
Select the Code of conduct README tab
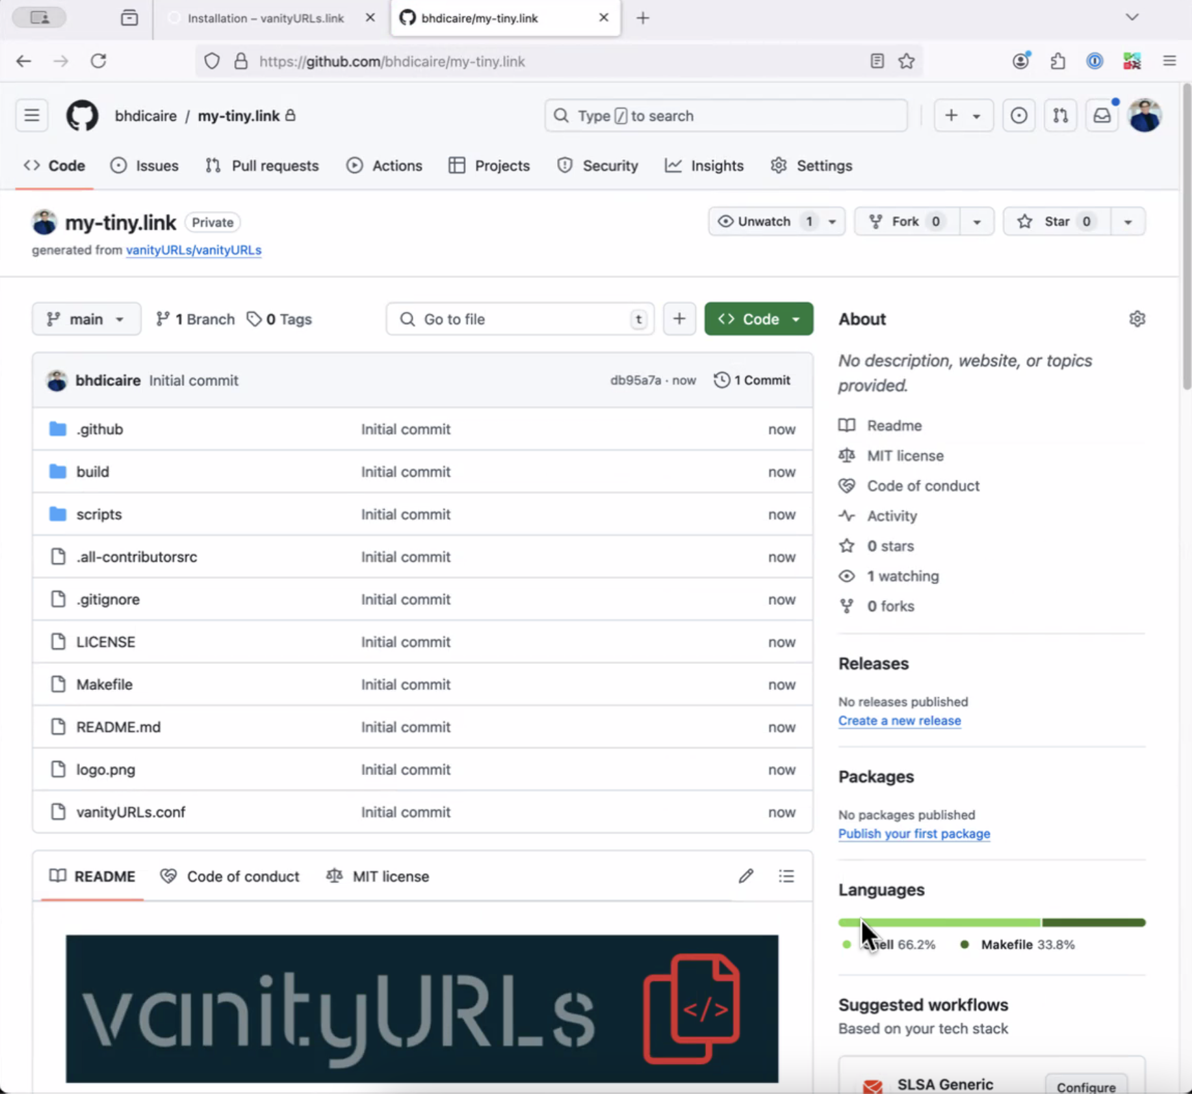click(x=230, y=876)
